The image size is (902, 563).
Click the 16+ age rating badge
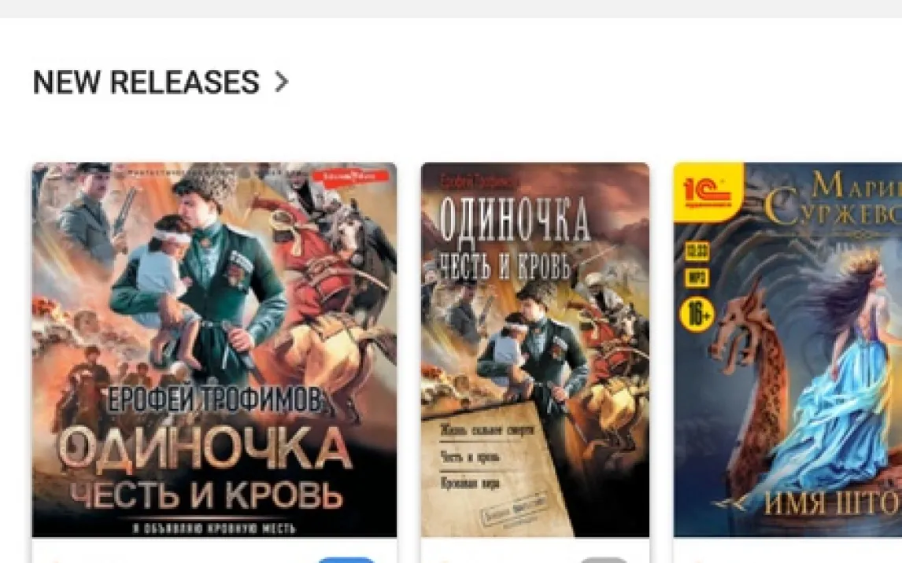coord(697,315)
